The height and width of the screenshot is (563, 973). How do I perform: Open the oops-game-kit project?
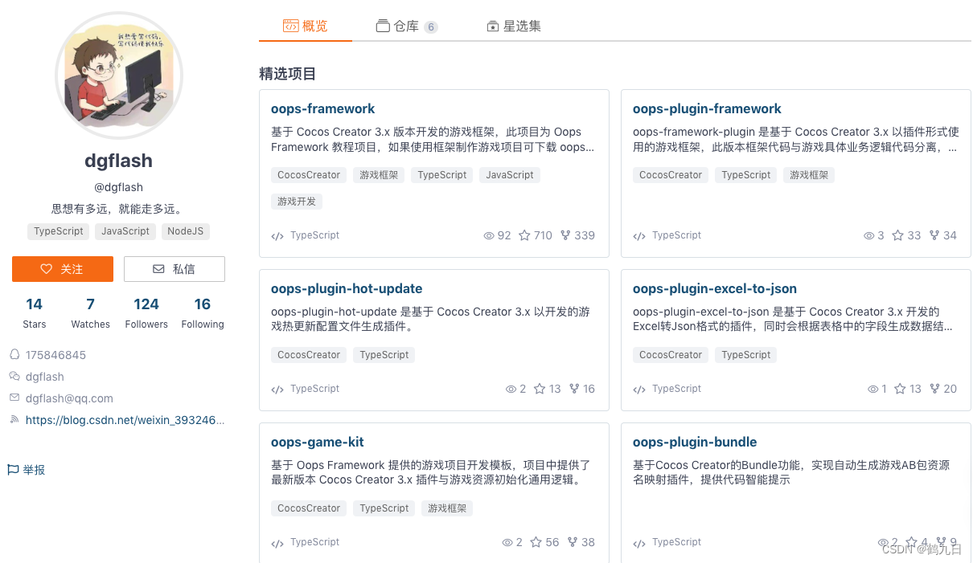(318, 442)
